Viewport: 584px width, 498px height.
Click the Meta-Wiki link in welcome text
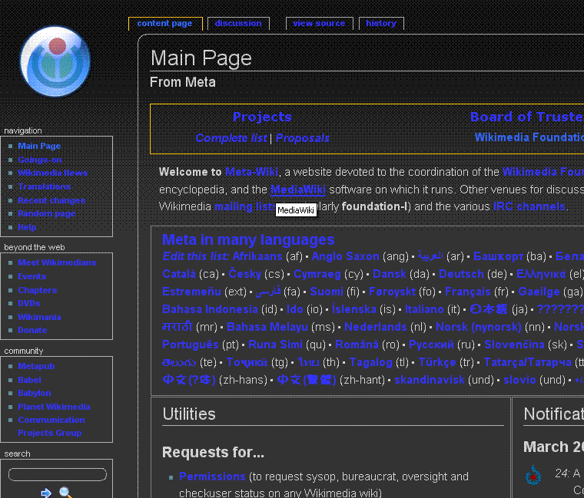[251, 172]
